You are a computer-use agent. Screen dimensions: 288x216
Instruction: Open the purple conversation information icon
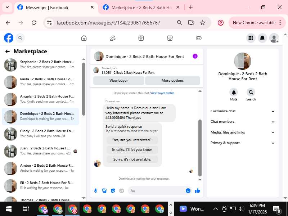click(x=195, y=56)
